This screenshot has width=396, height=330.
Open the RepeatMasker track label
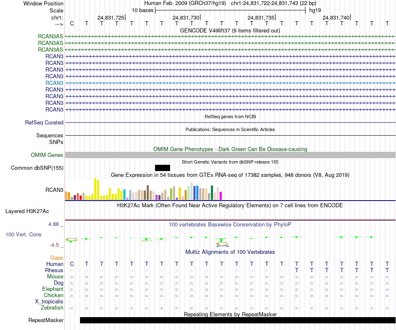pos(46,320)
